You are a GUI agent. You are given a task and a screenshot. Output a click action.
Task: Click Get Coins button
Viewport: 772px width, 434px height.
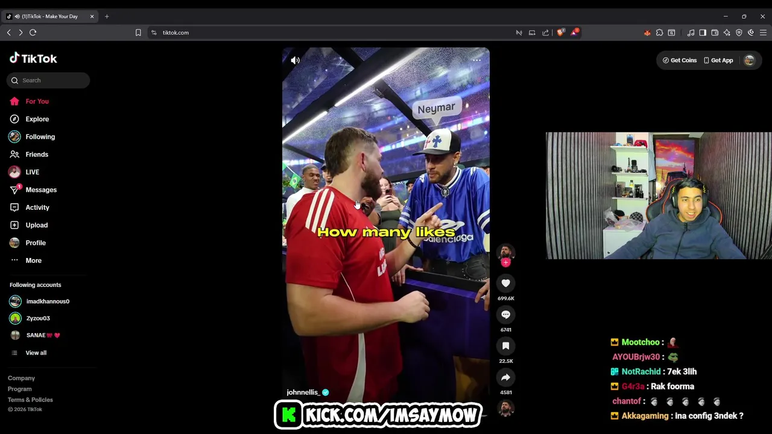[x=679, y=60]
